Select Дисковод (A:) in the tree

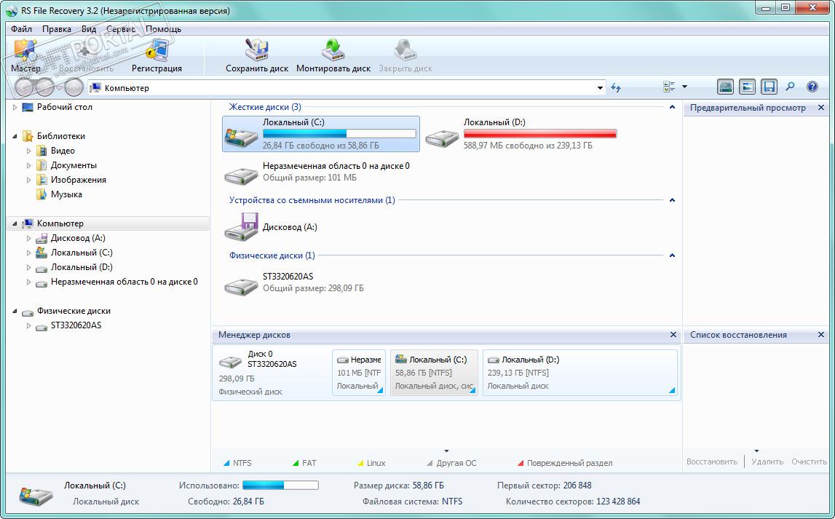pyautogui.click(x=78, y=238)
